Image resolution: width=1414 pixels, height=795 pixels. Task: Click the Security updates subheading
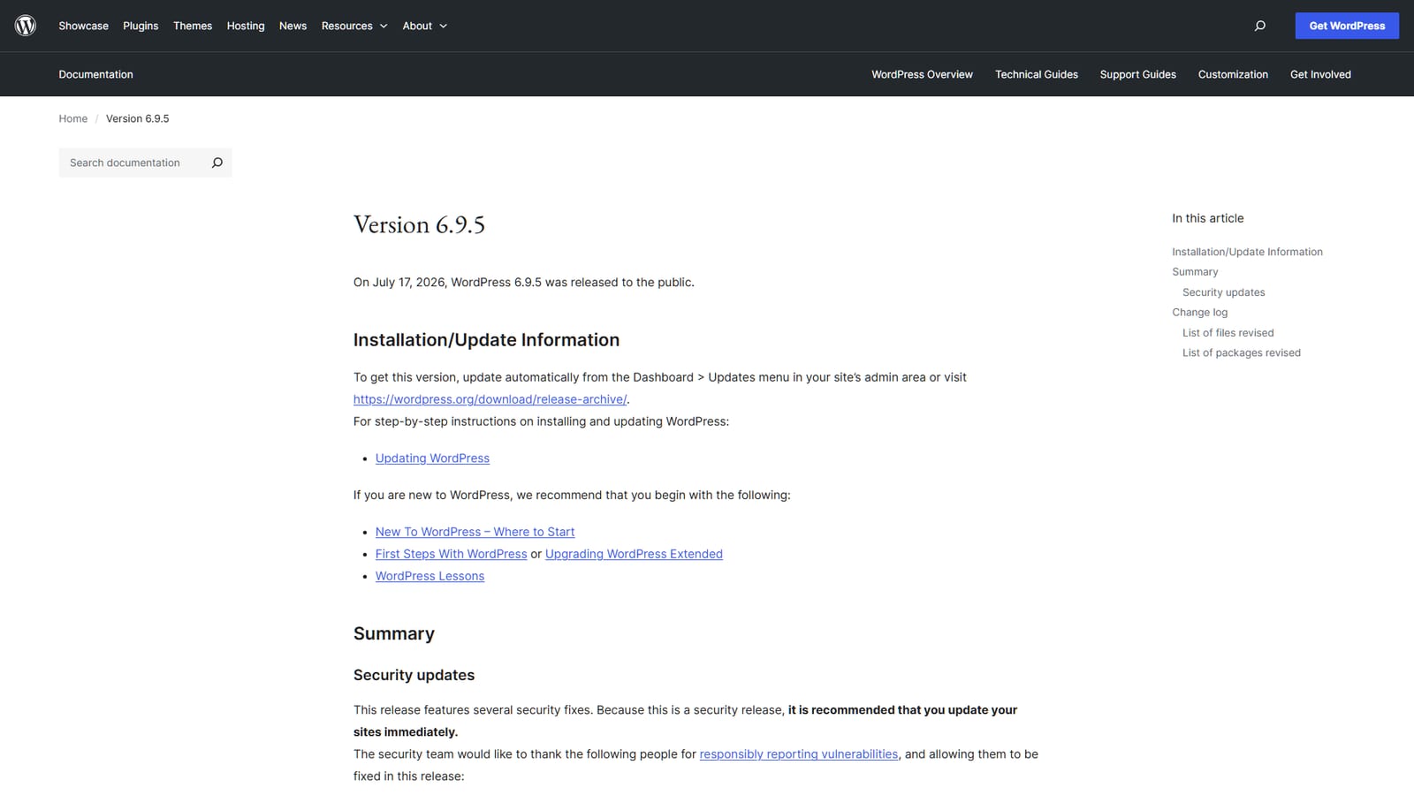point(414,675)
